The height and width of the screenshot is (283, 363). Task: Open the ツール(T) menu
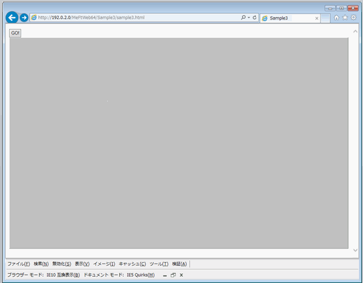point(159,264)
